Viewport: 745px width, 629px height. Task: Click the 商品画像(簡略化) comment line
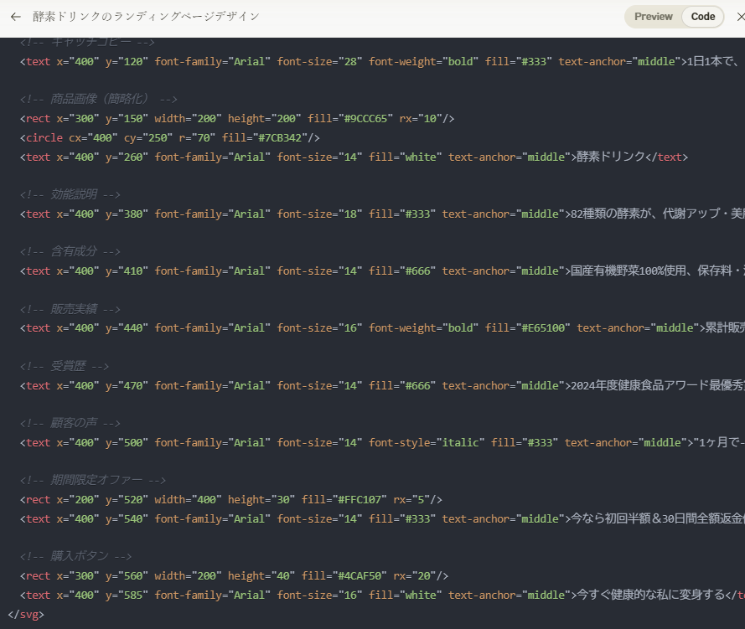(98, 99)
